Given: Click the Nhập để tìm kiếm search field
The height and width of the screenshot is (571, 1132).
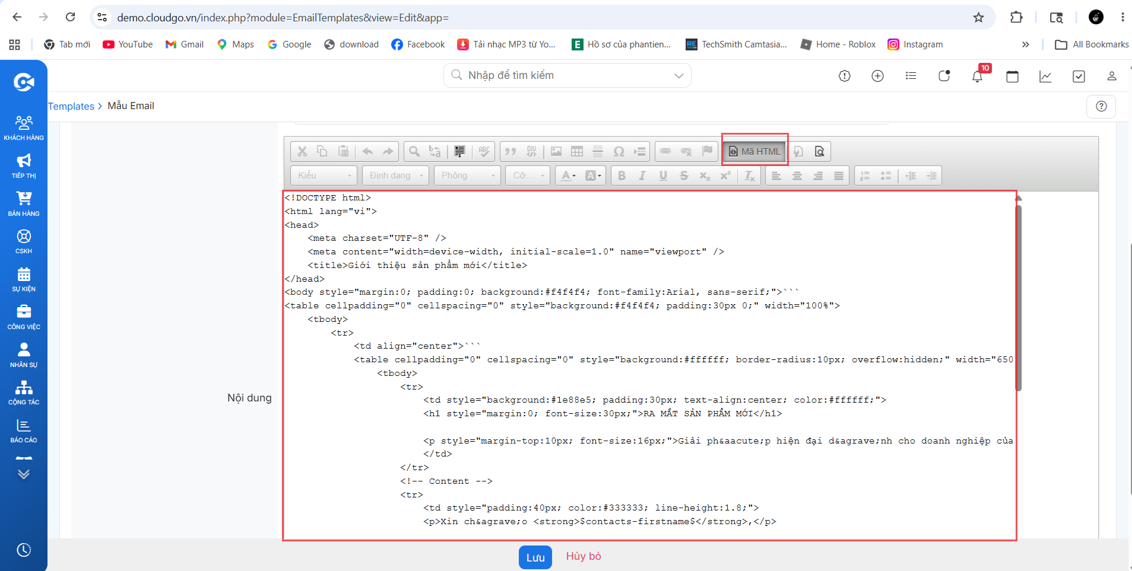Looking at the screenshot, I should pyautogui.click(x=567, y=75).
